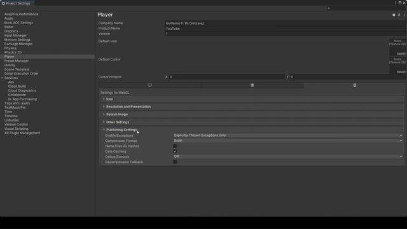Viewport: 407px width, 229px height.
Task: Click the Project Settings gear icon
Action: pyautogui.click(x=3, y=3)
